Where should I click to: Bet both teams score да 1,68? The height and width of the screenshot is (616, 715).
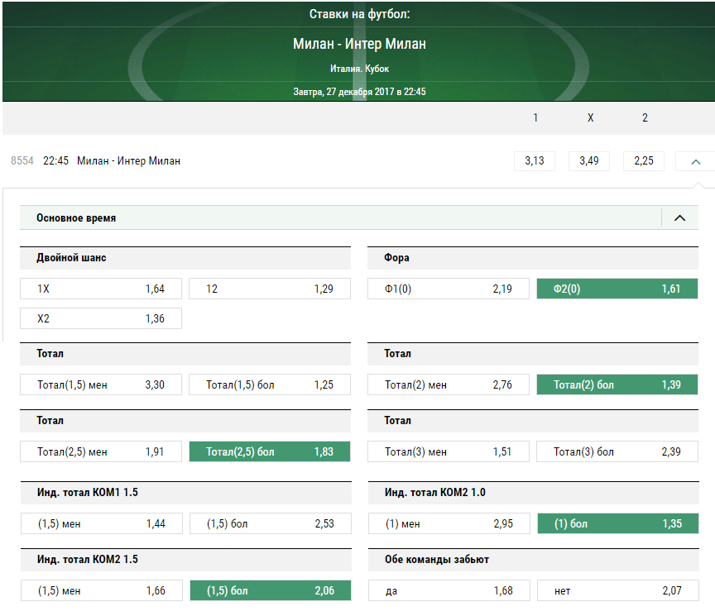click(x=449, y=590)
